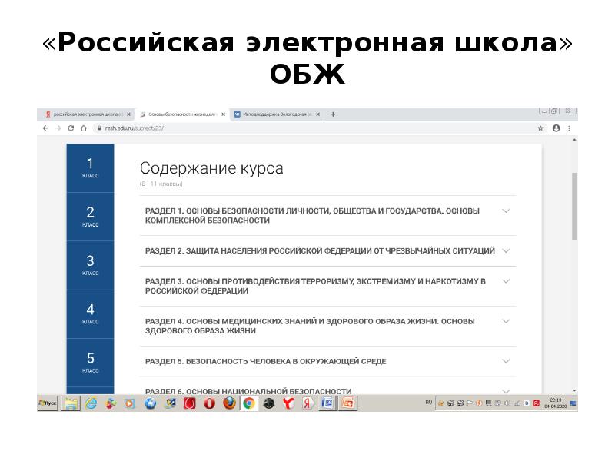Open a new browser tab with plus

(332, 114)
